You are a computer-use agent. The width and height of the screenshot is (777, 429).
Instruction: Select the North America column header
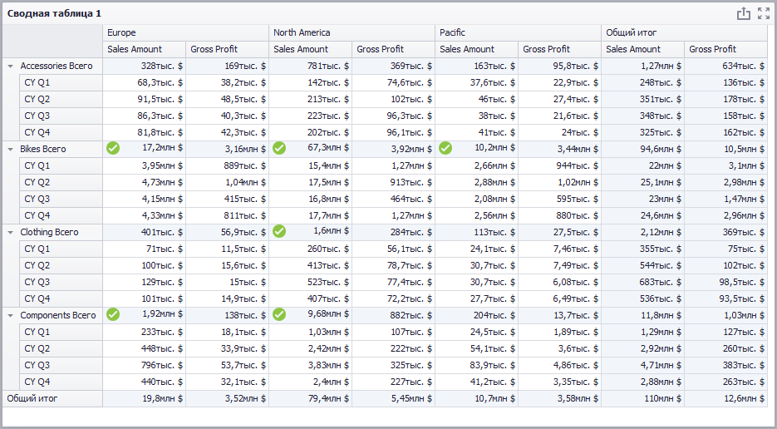pyautogui.click(x=352, y=32)
